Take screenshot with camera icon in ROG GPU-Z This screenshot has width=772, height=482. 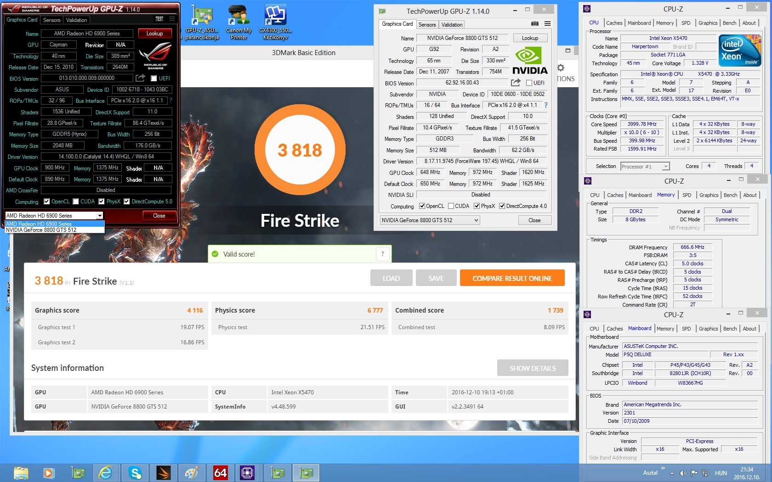click(159, 19)
